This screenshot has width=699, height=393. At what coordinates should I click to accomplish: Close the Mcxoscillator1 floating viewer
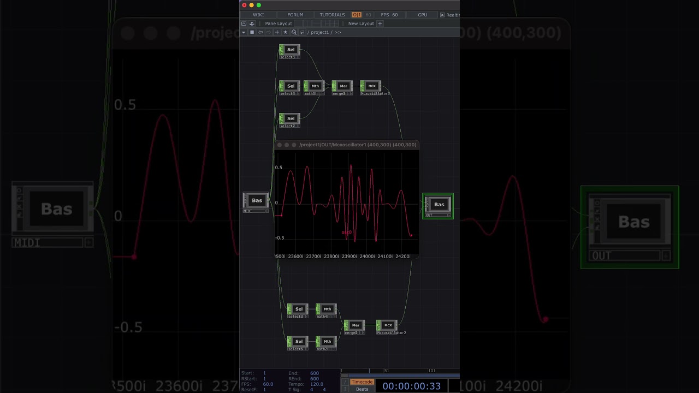280,145
